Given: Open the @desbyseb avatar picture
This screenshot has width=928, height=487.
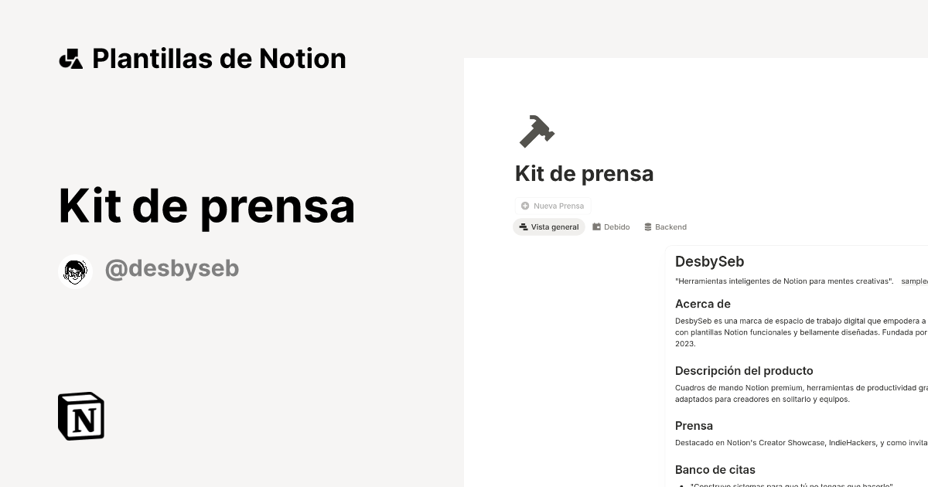Looking at the screenshot, I should click(x=75, y=271).
